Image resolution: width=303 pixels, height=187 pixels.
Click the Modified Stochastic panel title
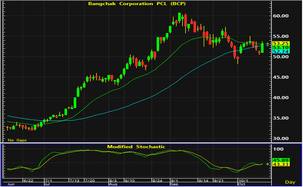click(x=136, y=147)
